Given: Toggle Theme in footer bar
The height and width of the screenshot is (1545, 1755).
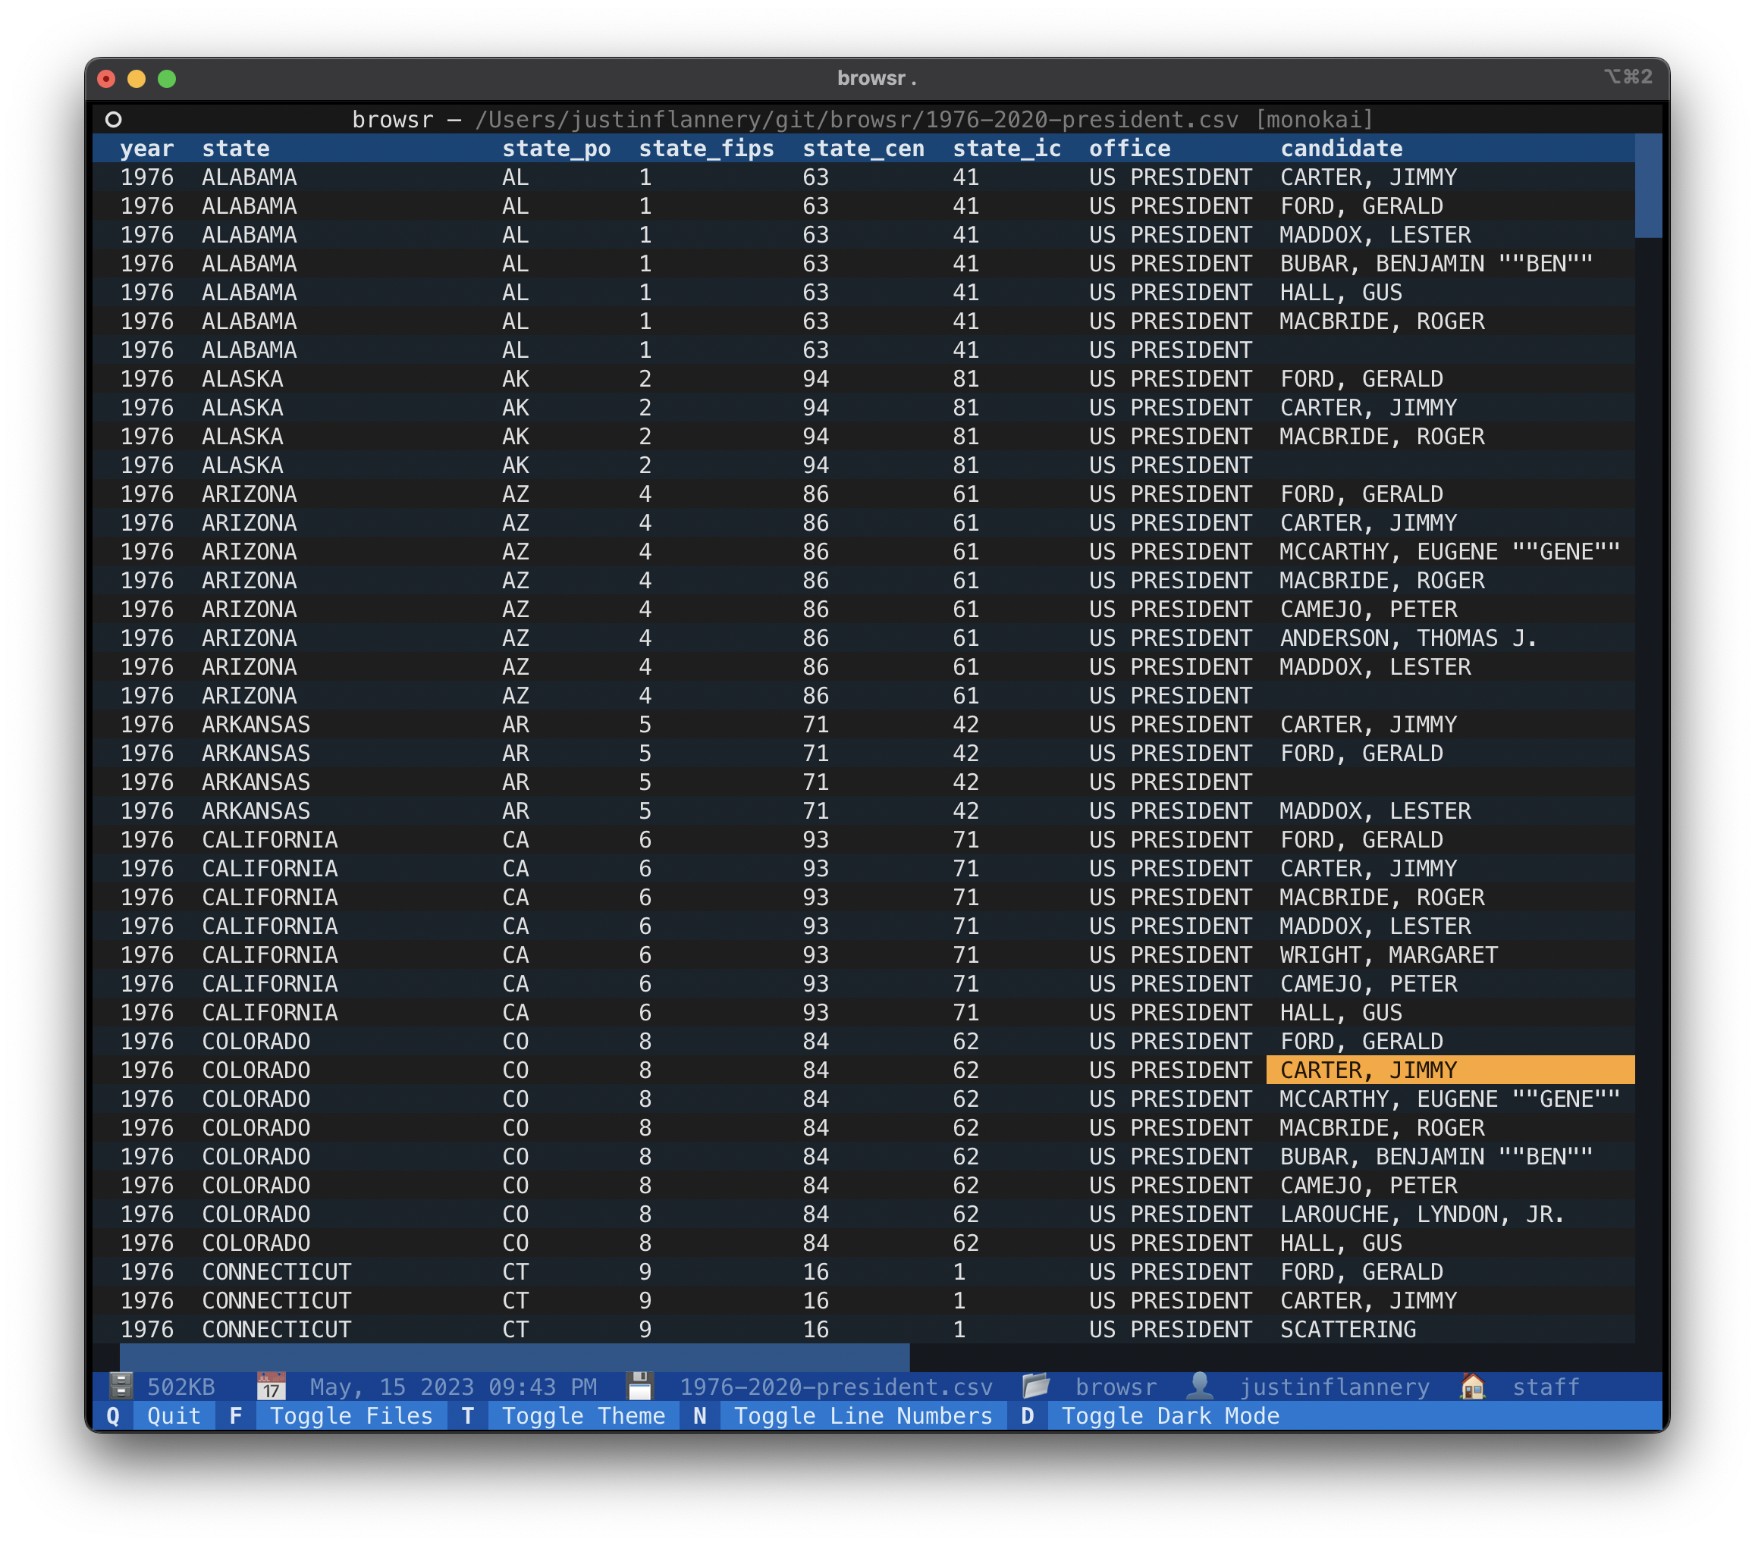Looking at the screenshot, I should 583,1415.
